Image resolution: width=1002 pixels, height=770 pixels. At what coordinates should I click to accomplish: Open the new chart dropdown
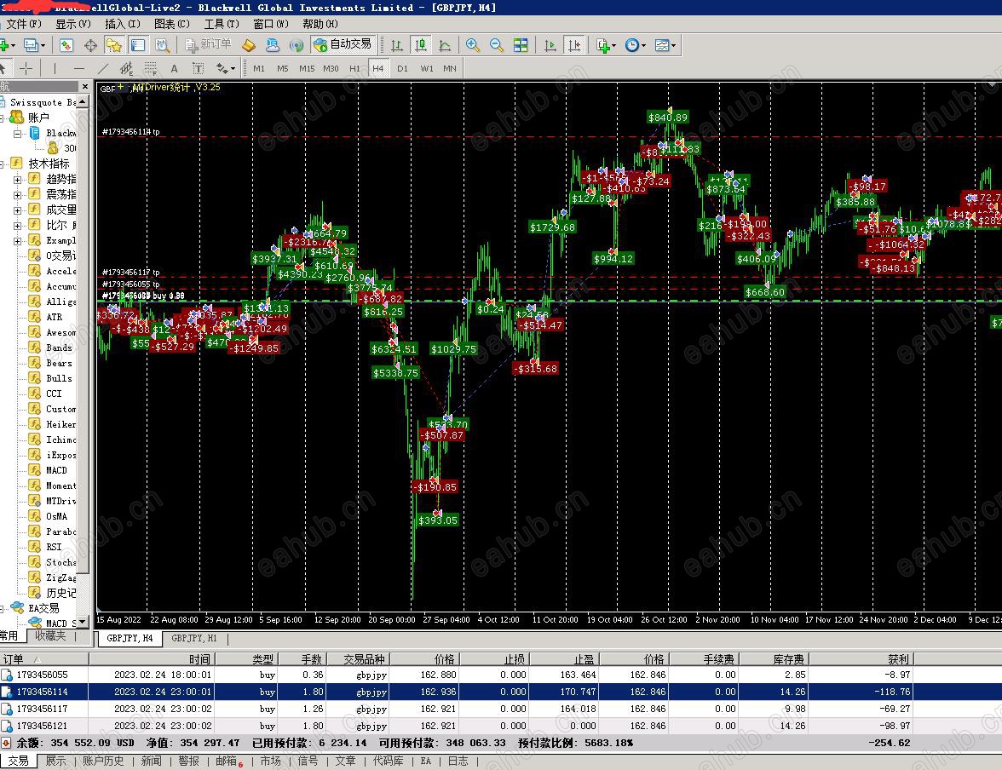pyautogui.click(x=8, y=45)
